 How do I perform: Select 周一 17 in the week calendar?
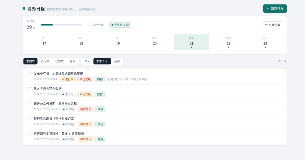(44, 42)
